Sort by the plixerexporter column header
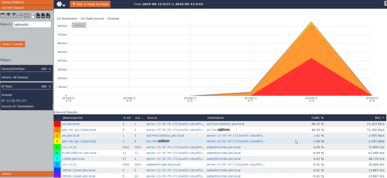The width and height of the screenshot is (387, 178). [73, 118]
